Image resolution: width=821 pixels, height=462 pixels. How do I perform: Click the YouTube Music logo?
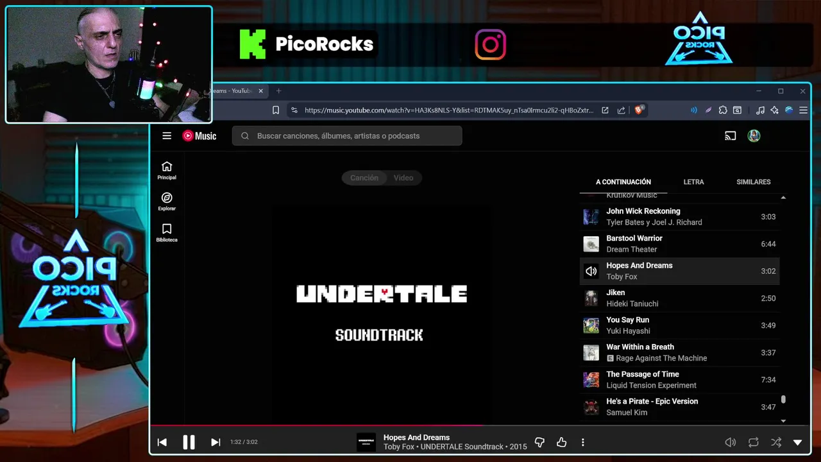(x=199, y=136)
